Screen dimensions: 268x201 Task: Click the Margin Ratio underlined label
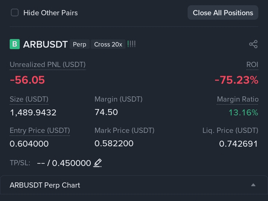pos(237,99)
